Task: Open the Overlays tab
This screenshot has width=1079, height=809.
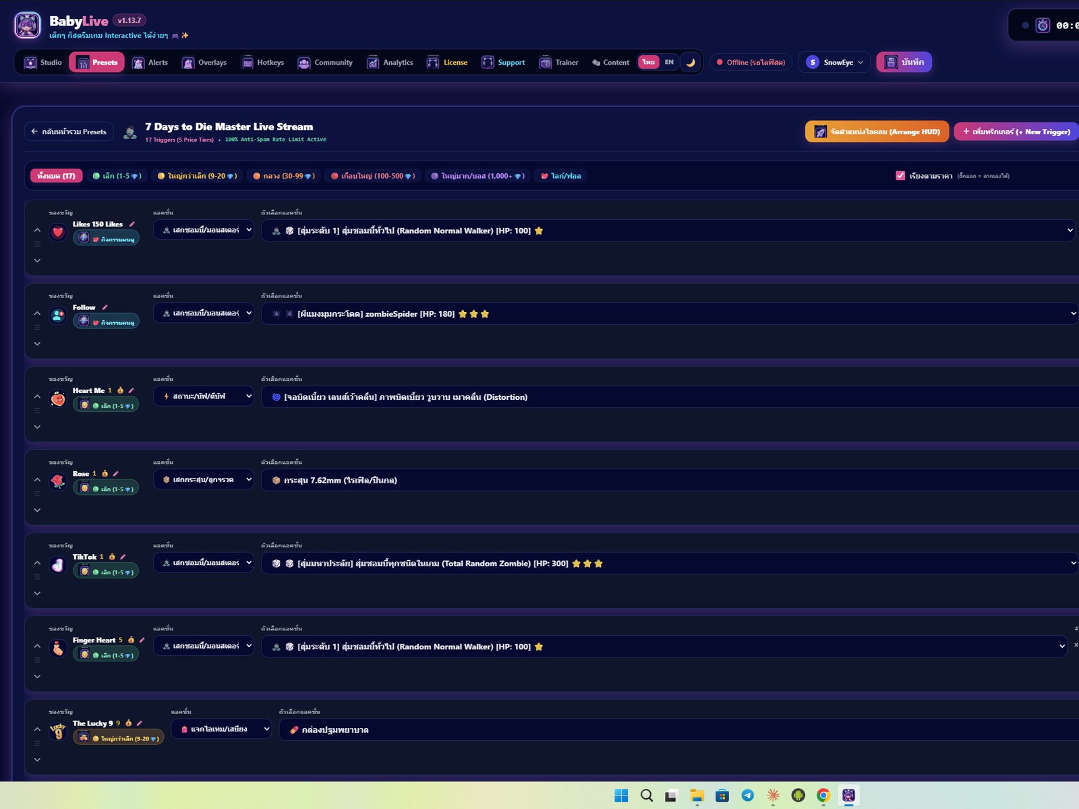Action: [204, 63]
